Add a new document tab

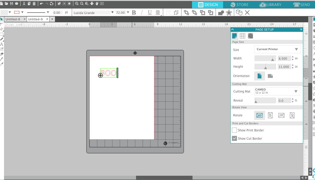pos(52,19)
